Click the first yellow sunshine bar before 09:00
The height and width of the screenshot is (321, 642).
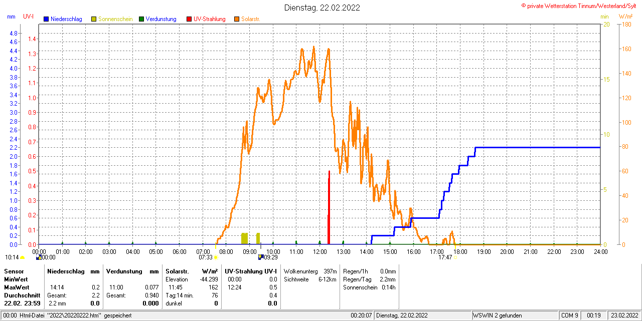pyautogui.click(x=245, y=238)
